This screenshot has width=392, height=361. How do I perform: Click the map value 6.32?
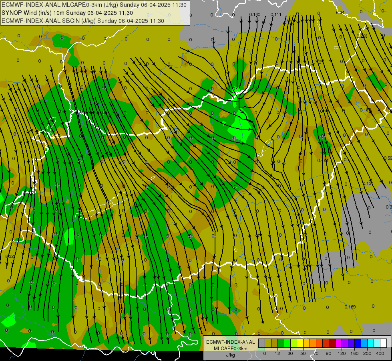point(10,256)
